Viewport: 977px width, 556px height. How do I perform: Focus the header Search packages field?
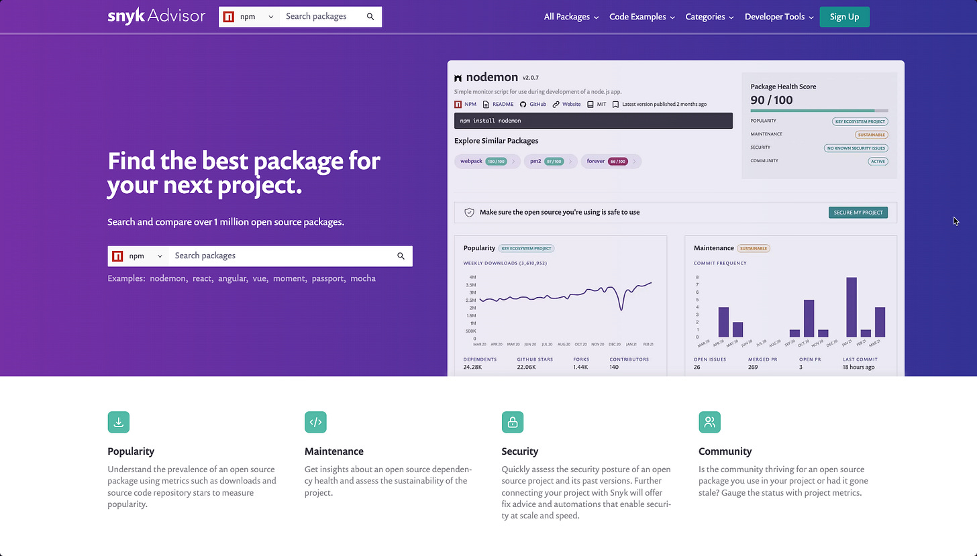(322, 17)
